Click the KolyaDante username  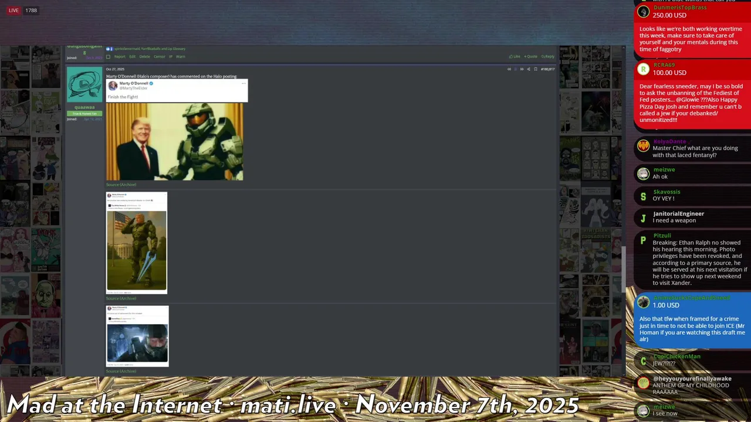(x=669, y=141)
